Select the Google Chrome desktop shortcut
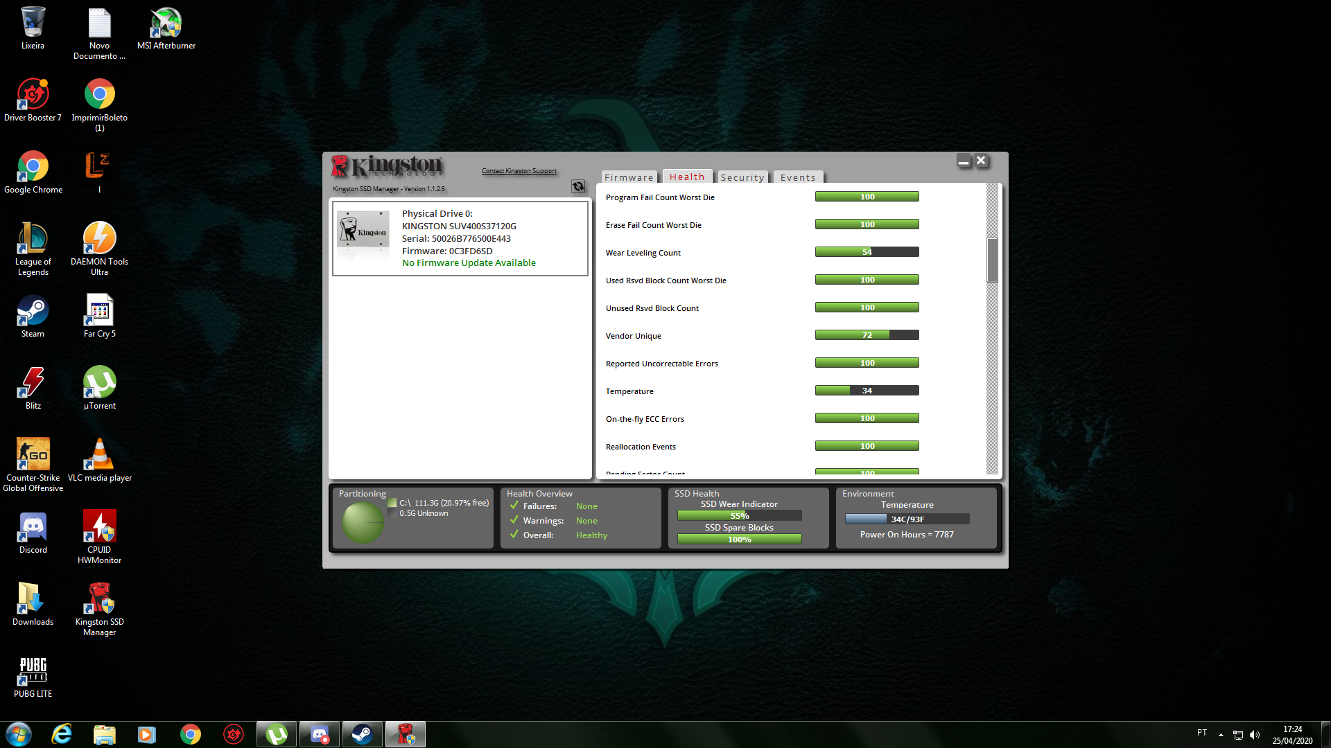 click(33, 172)
